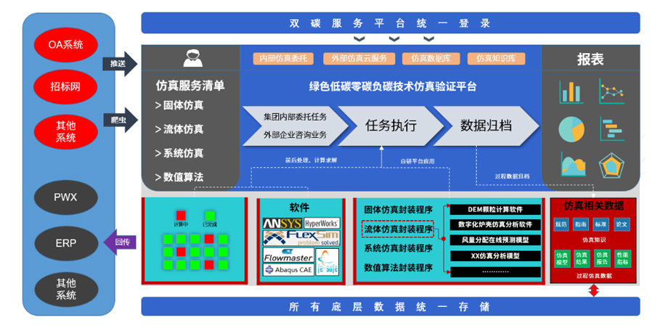The height and width of the screenshot is (328, 663).
Task: Click the user avatar icon
Action: coord(190,57)
